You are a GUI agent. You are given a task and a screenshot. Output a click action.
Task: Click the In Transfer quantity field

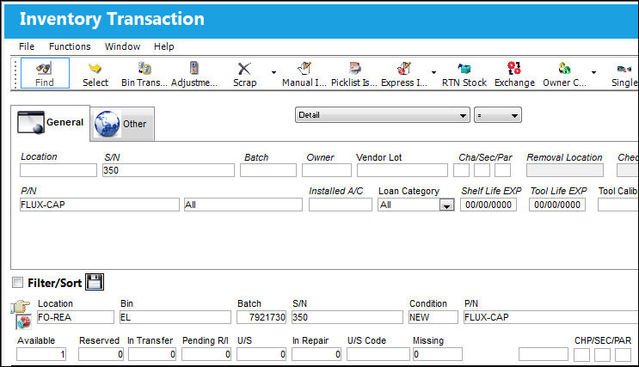coord(152,354)
